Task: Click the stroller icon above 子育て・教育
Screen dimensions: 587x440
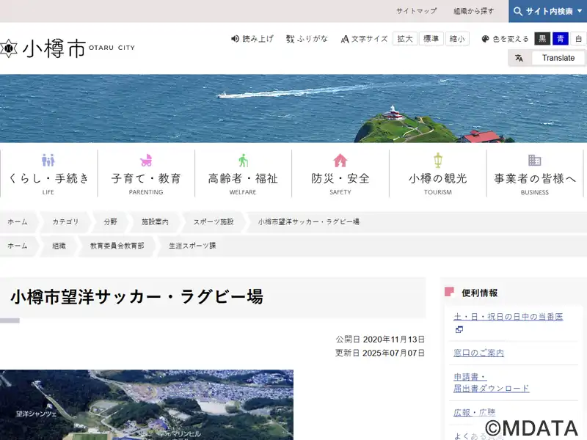Action: tap(146, 160)
